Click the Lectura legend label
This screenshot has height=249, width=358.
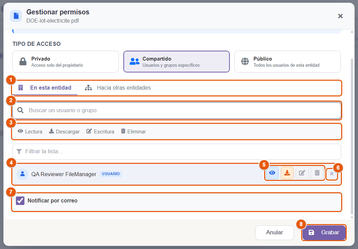[30, 132]
